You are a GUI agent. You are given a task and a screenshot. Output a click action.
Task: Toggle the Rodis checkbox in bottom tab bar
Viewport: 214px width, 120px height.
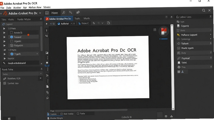pos(78,114)
